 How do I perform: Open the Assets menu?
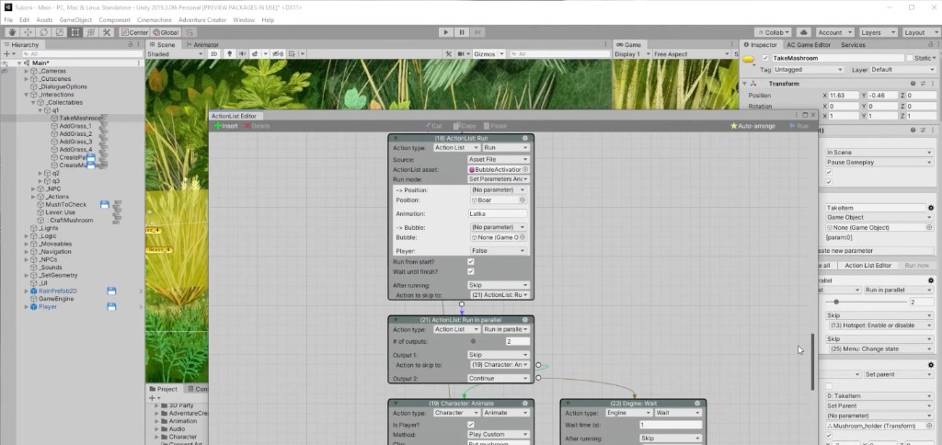tap(44, 20)
